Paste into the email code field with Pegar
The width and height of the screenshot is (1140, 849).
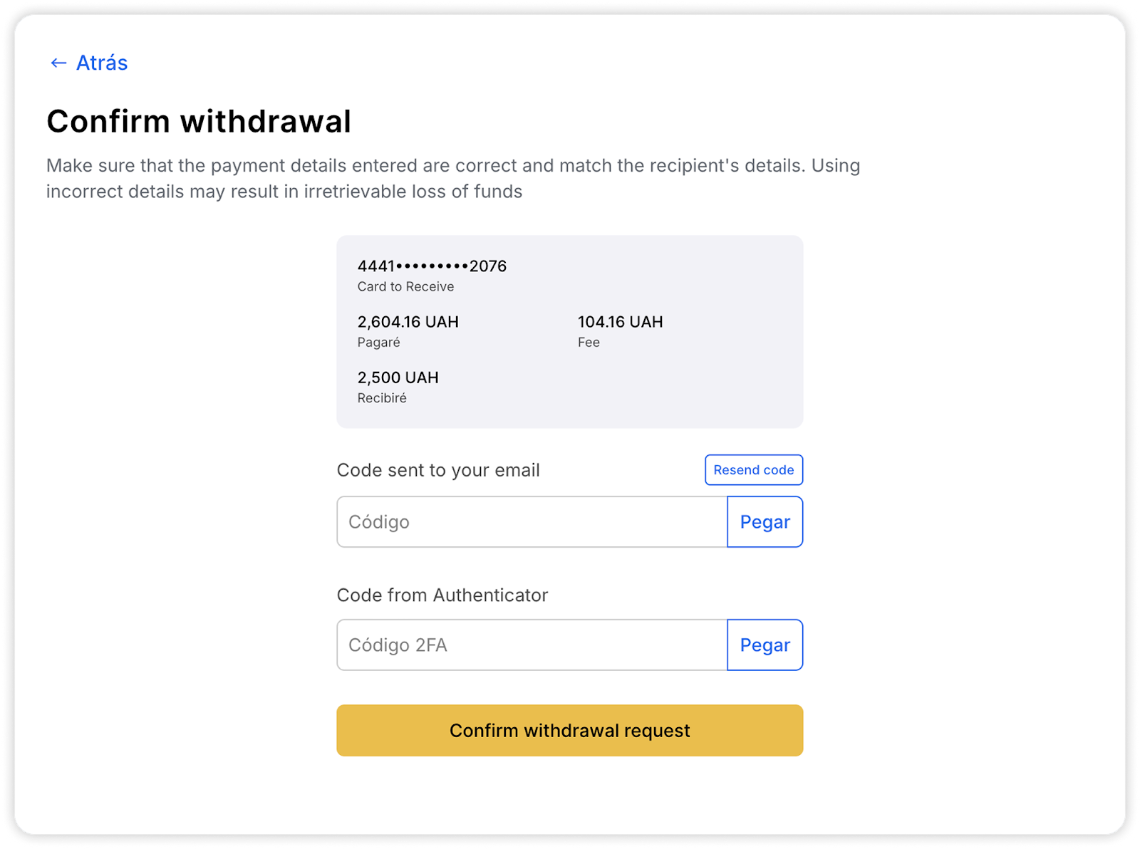tap(765, 522)
